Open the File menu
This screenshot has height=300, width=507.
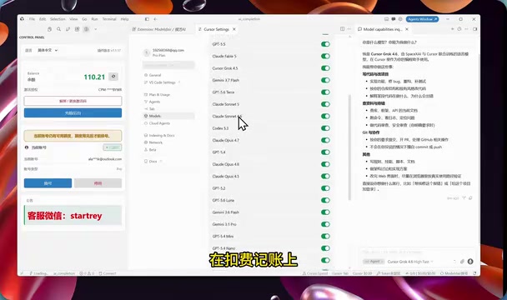click(x=32, y=19)
